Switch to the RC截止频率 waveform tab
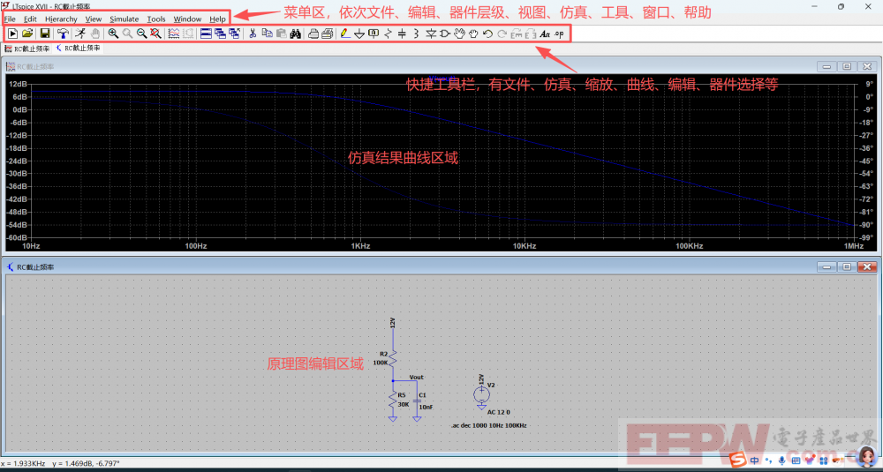This screenshot has width=883, height=472. tap(28, 49)
